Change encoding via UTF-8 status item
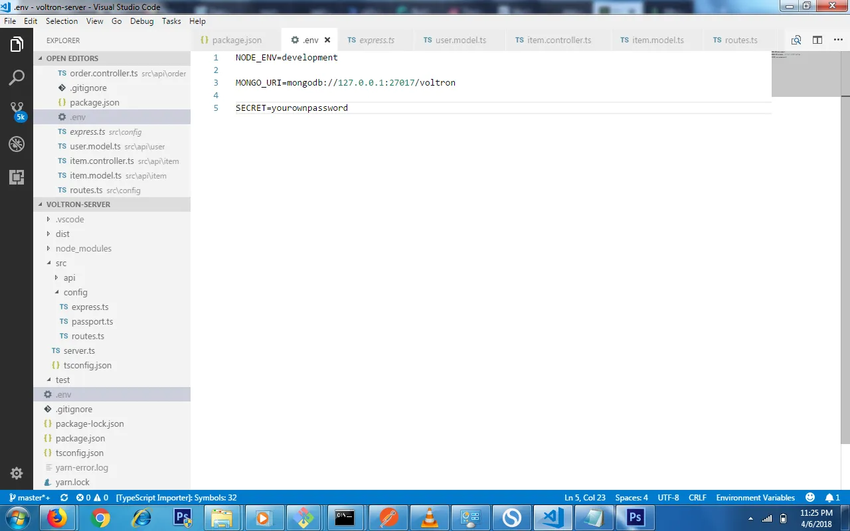This screenshot has width=850, height=531. coord(668,497)
